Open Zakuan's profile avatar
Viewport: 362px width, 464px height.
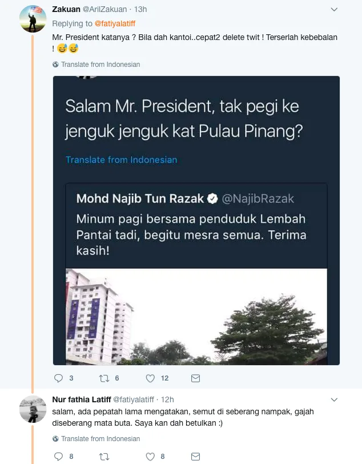click(33, 19)
